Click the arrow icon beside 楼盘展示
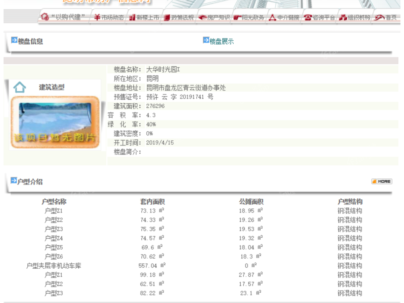404x303 pixels. tap(206, 40)
